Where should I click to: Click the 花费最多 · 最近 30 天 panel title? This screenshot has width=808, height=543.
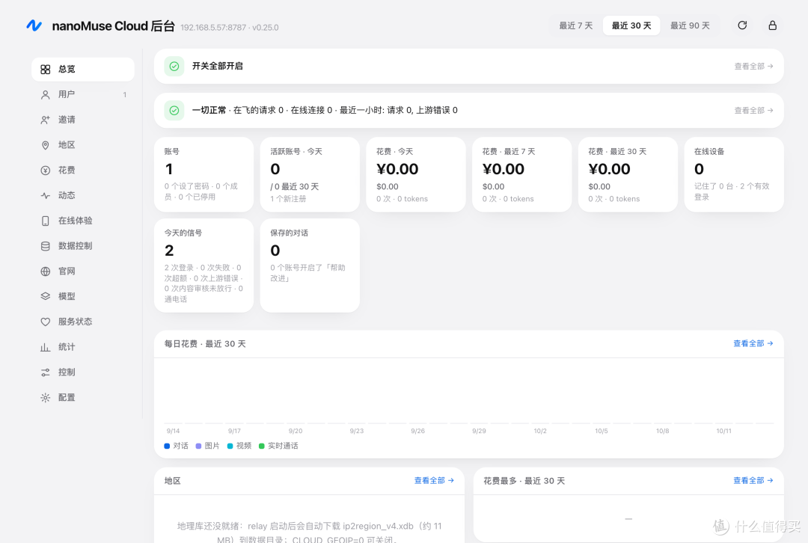[524, 481]
